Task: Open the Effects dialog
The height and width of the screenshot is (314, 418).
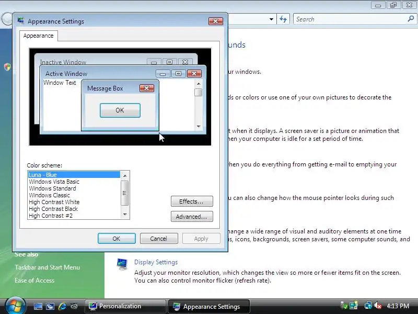Action: tap(192, 201)
